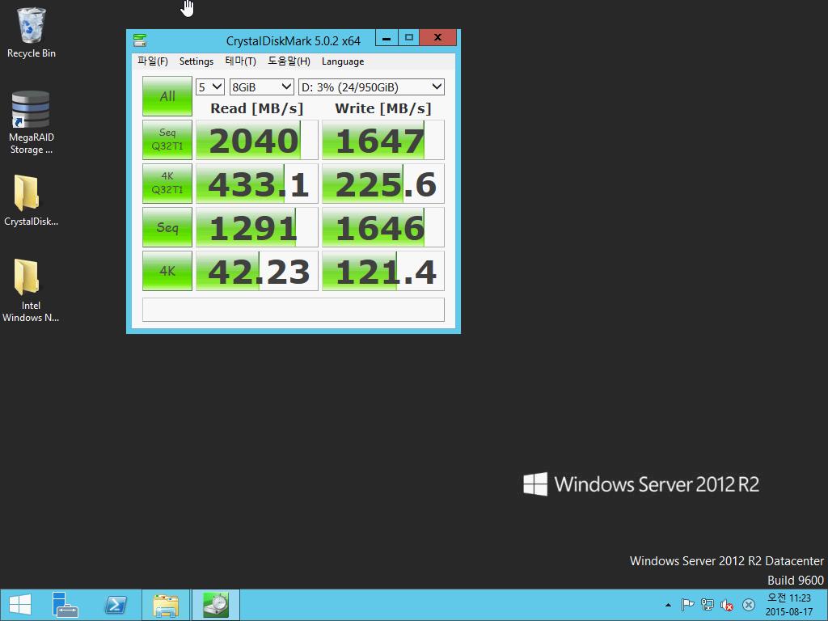
Task: Click the Seq write result 1646
Action: [382, 227]
